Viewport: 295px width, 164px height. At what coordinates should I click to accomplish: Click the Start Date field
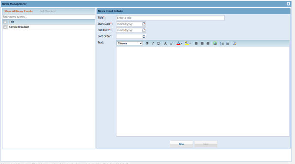[129, 24]
